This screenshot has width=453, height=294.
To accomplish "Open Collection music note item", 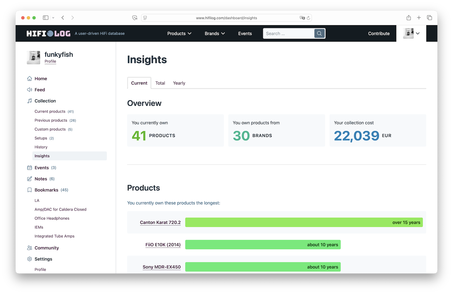I will pyautogui.click(x=41, y=101).
